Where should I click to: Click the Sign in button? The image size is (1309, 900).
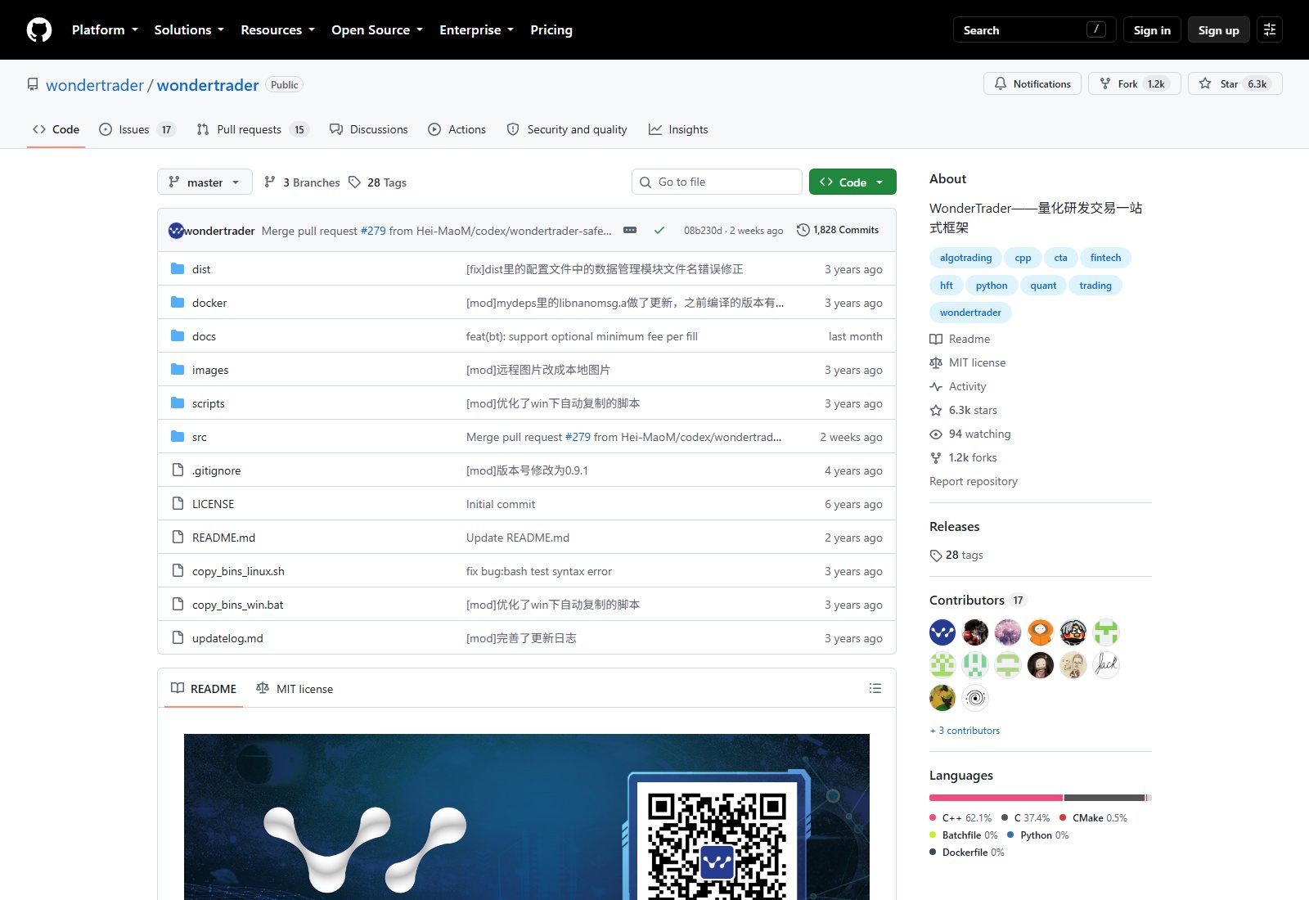1152,29
